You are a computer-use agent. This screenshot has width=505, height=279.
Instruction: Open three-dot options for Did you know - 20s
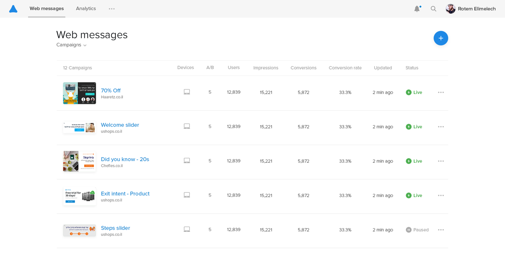441,161
